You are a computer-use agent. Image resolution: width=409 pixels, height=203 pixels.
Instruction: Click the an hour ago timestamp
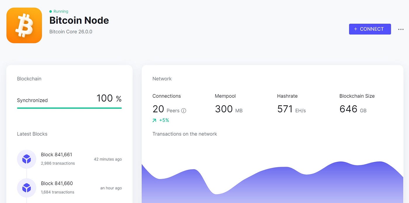pos(111,188)
